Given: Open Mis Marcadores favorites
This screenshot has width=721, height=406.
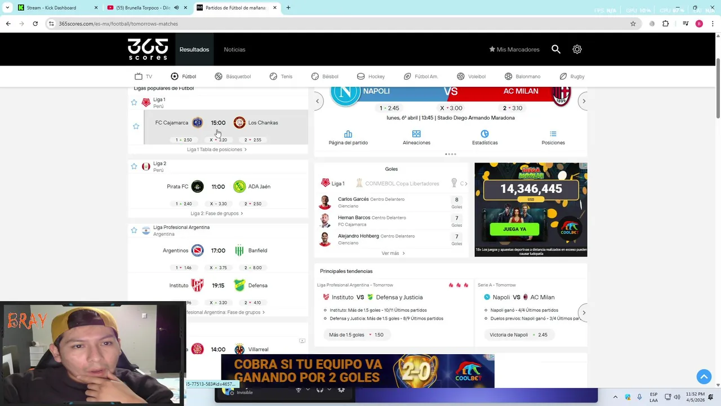Looking at the screenshot, I should click(x=514, y=50).
